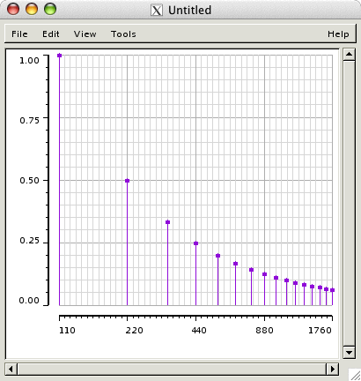Click the y-axis label 0.75

[29, 121]
